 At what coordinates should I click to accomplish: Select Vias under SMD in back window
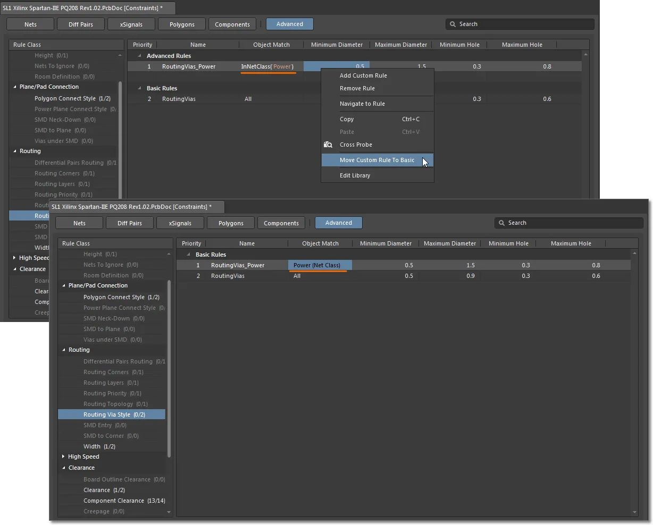[x=64, y=141]
